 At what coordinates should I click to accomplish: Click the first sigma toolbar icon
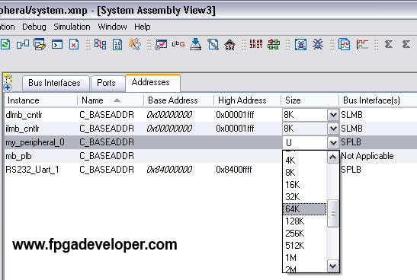(x=389, y=44)
